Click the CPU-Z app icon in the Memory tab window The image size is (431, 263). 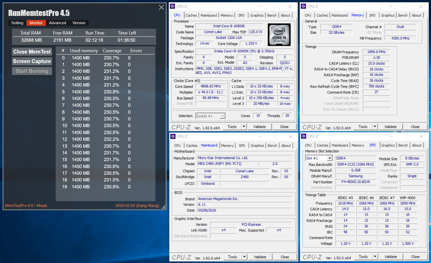(x=303, y=6)
